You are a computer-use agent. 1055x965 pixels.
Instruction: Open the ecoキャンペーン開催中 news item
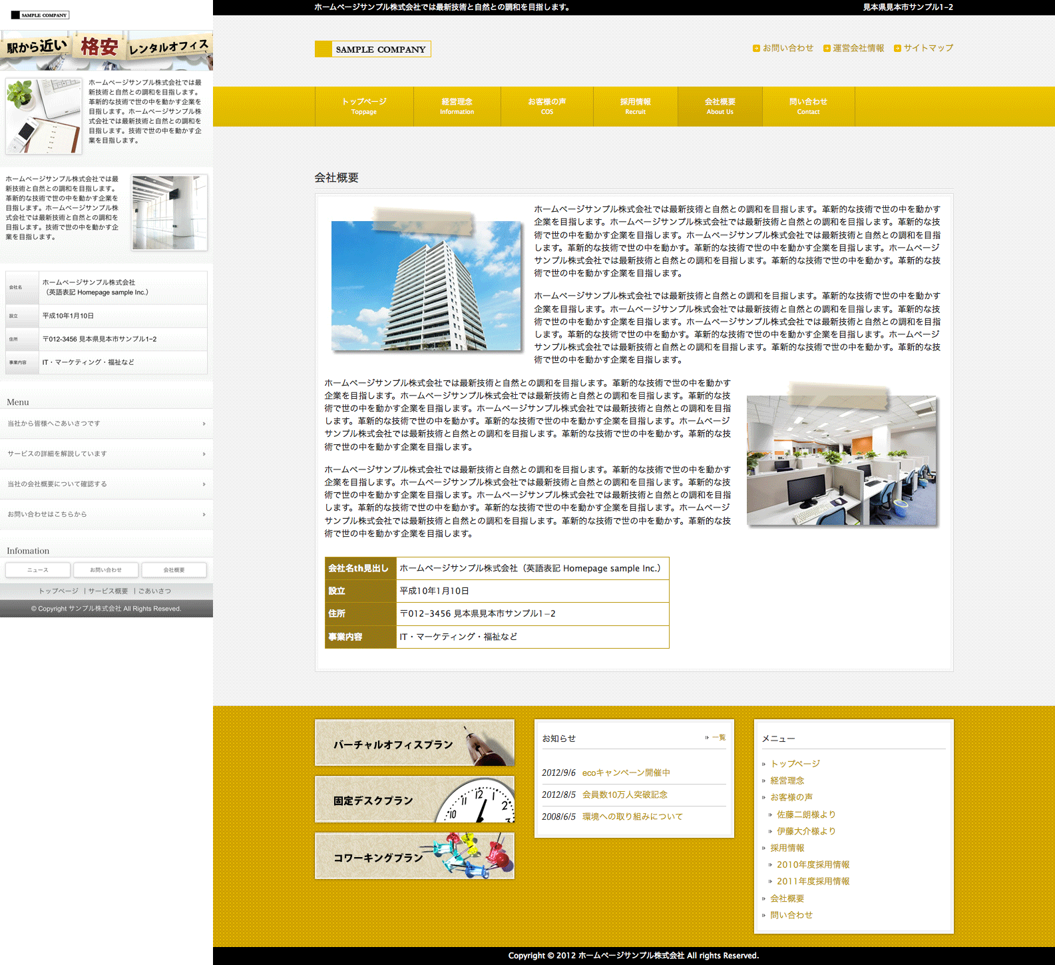click(x=626, y=773)
